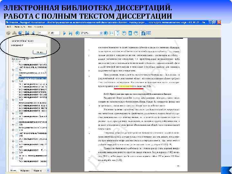Screen dimensions: 232x174
Task: Click the blue globe icon in the toolbar
Action: pos(20,33)
